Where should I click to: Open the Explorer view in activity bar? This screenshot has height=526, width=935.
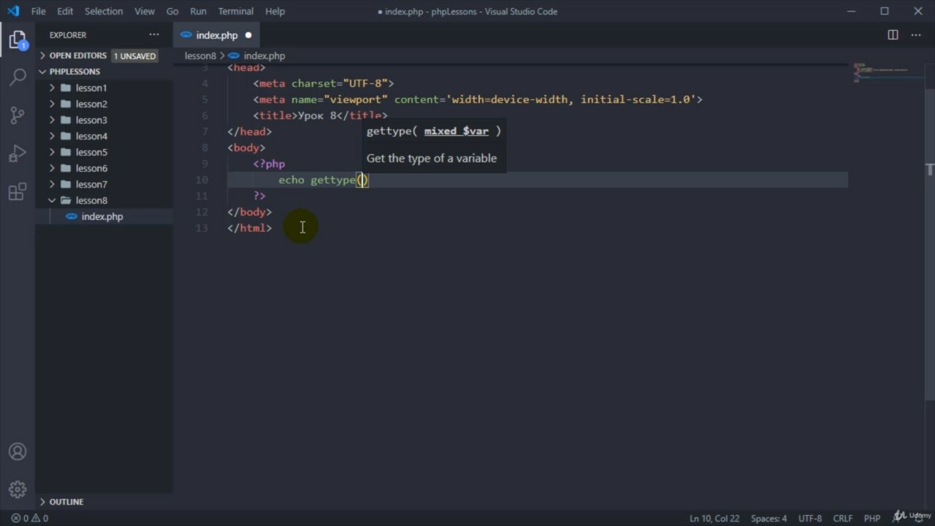18,39
